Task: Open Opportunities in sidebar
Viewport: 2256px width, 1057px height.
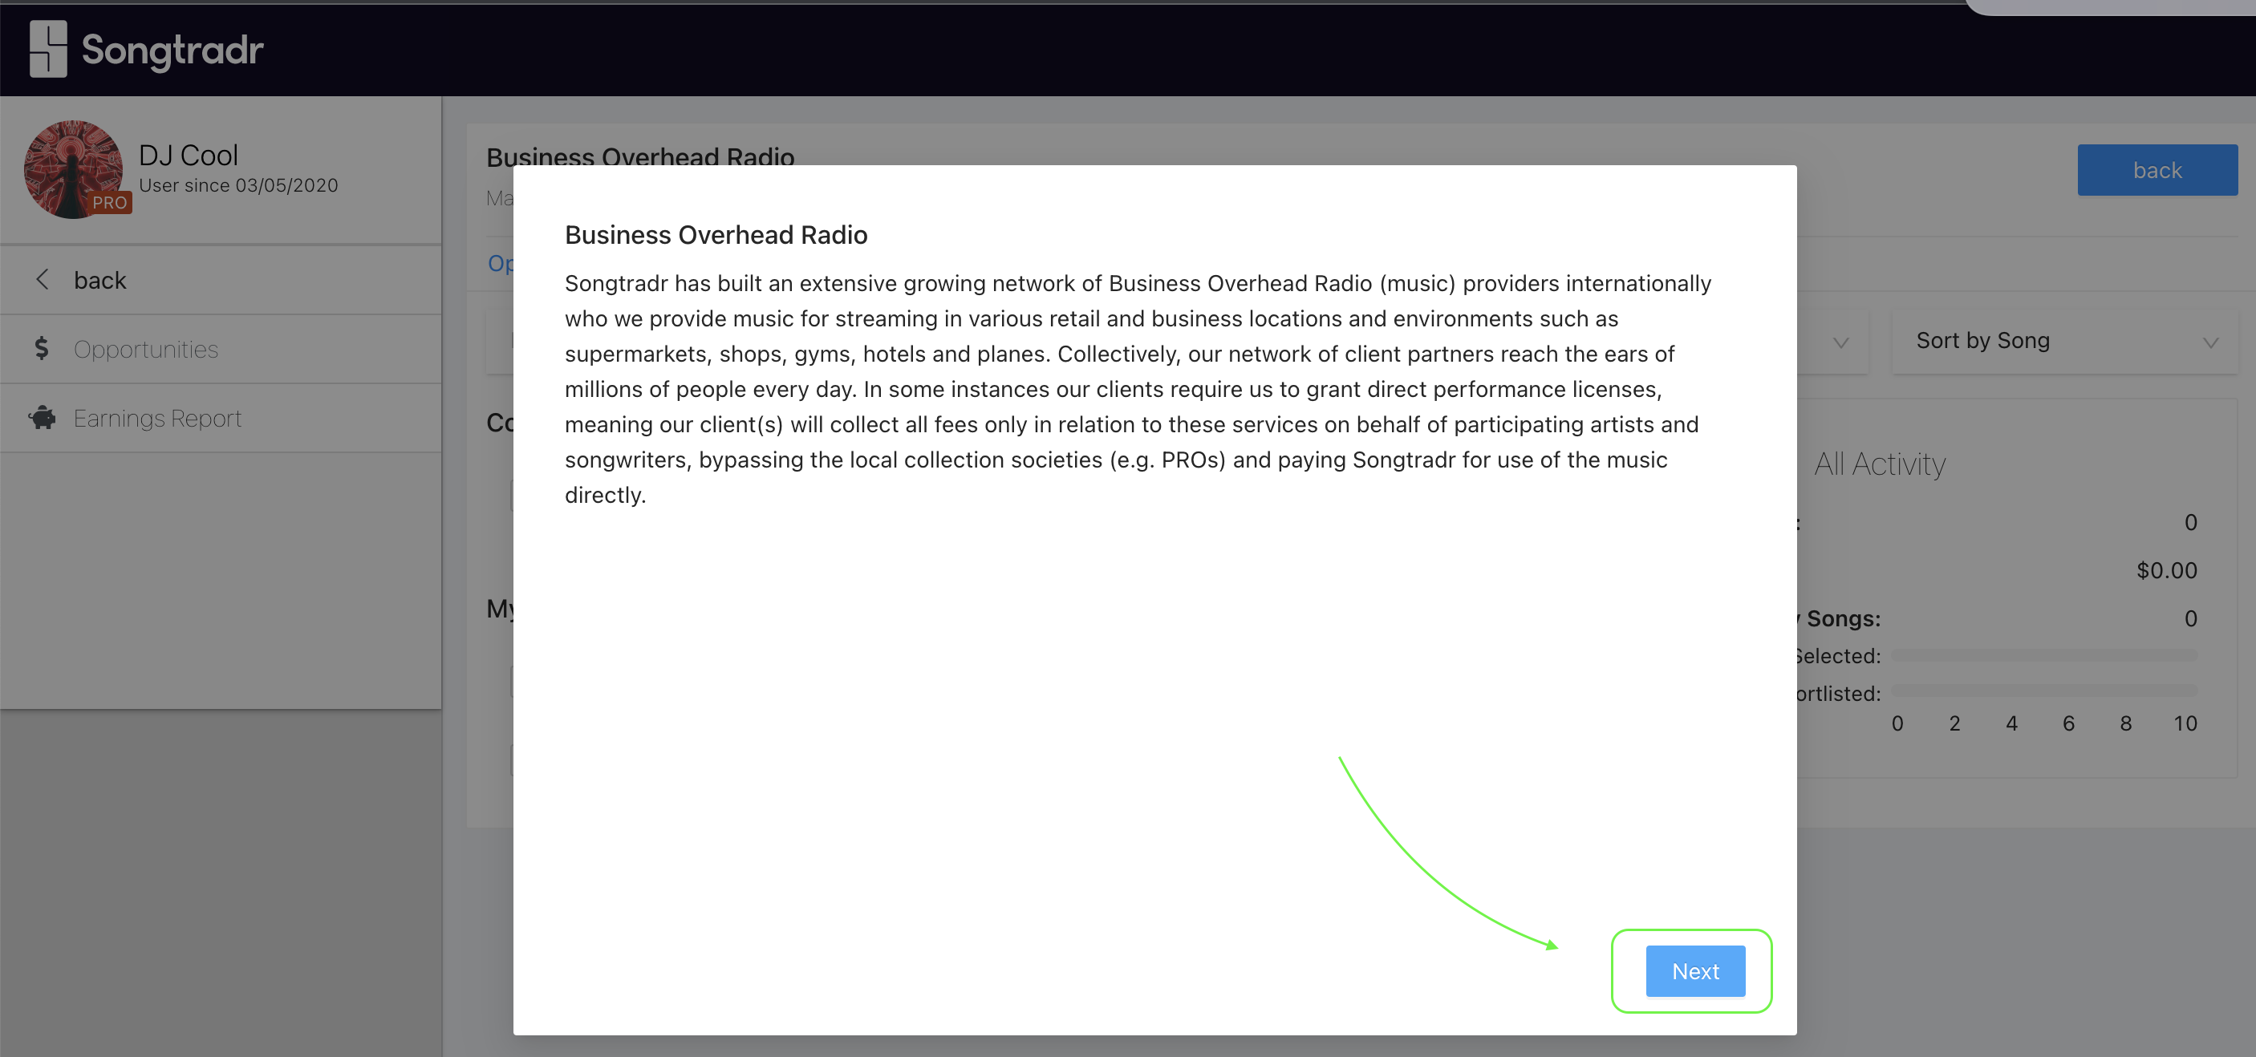Action: point(221,349)
